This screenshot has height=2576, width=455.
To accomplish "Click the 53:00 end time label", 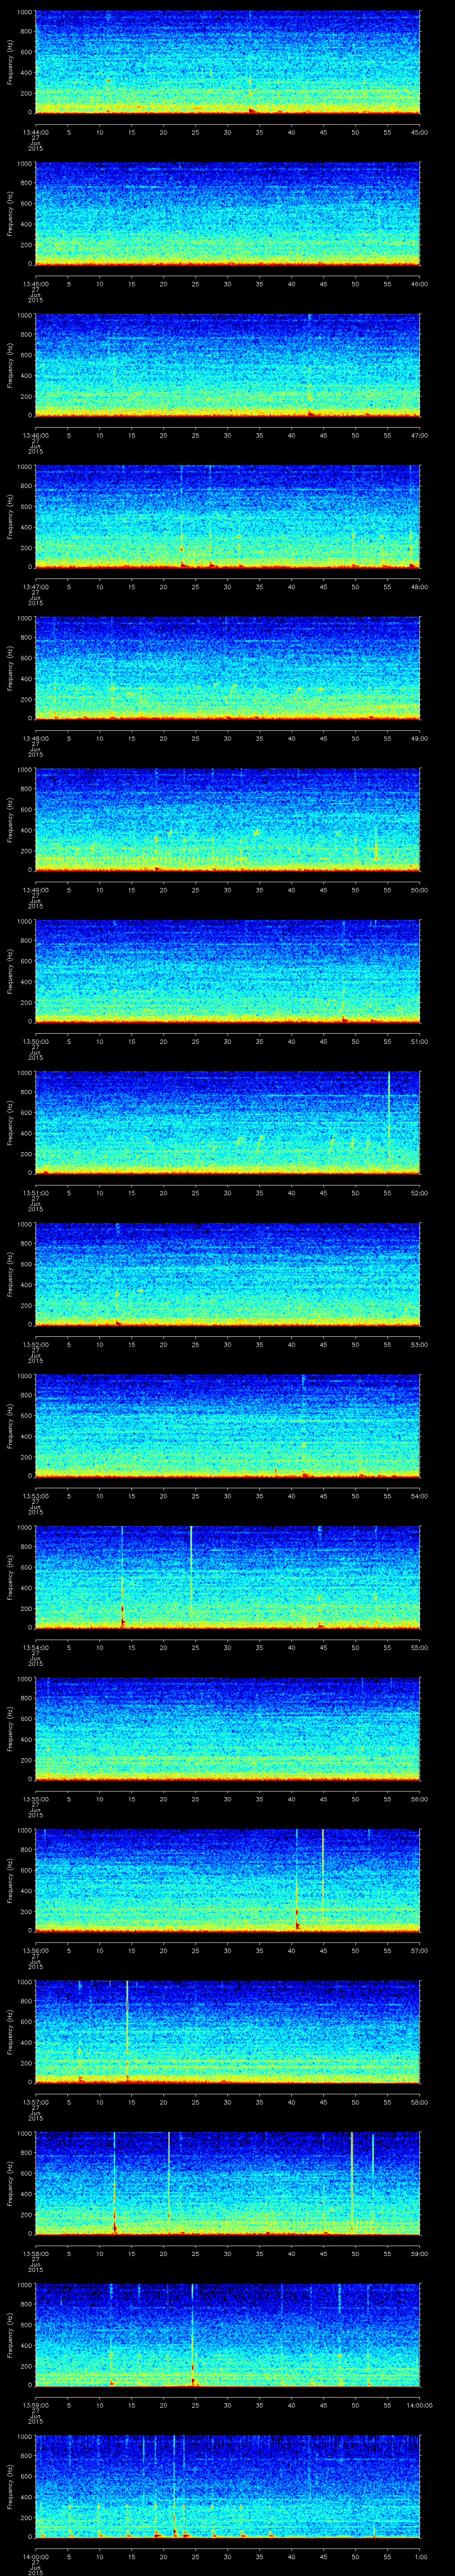I will pos(419,1344).
